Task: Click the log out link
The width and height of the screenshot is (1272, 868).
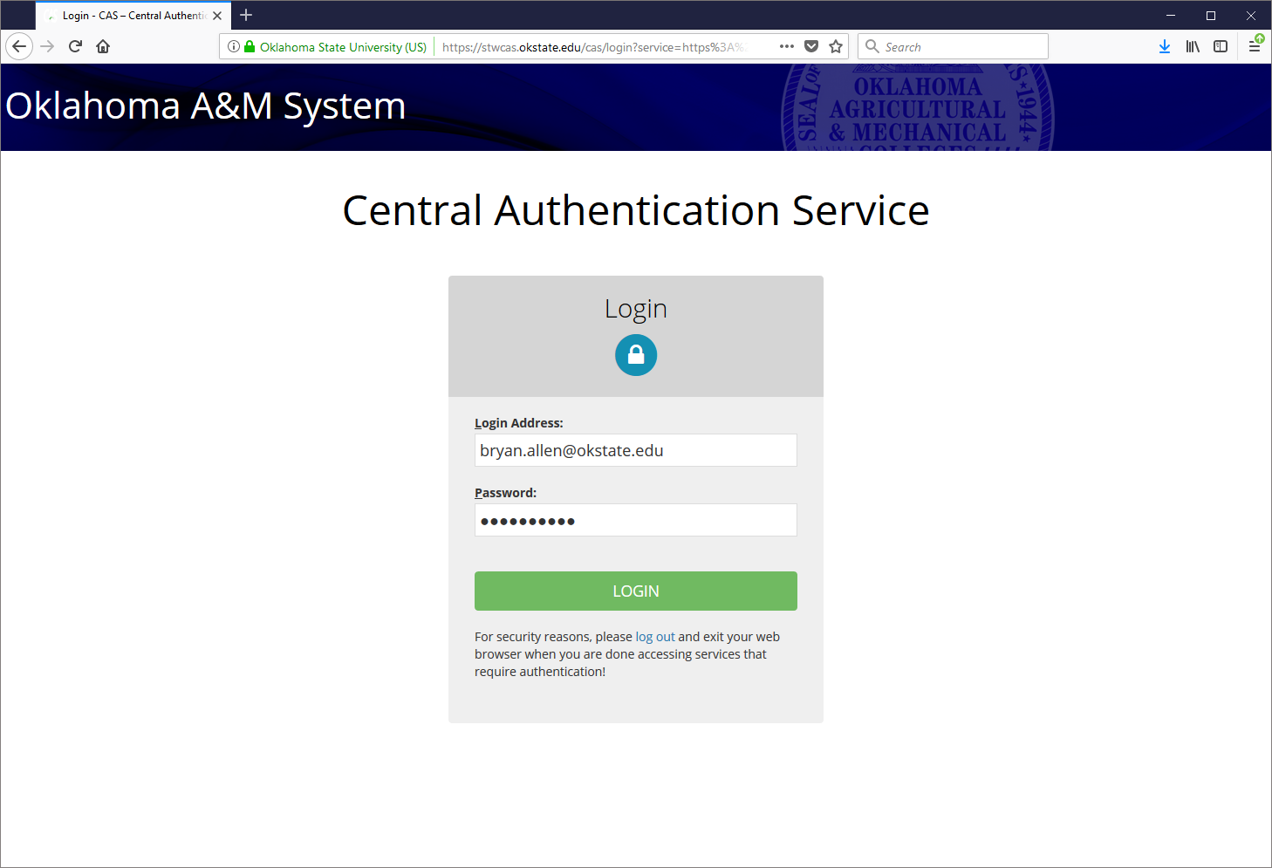Action: pos(654,636)
